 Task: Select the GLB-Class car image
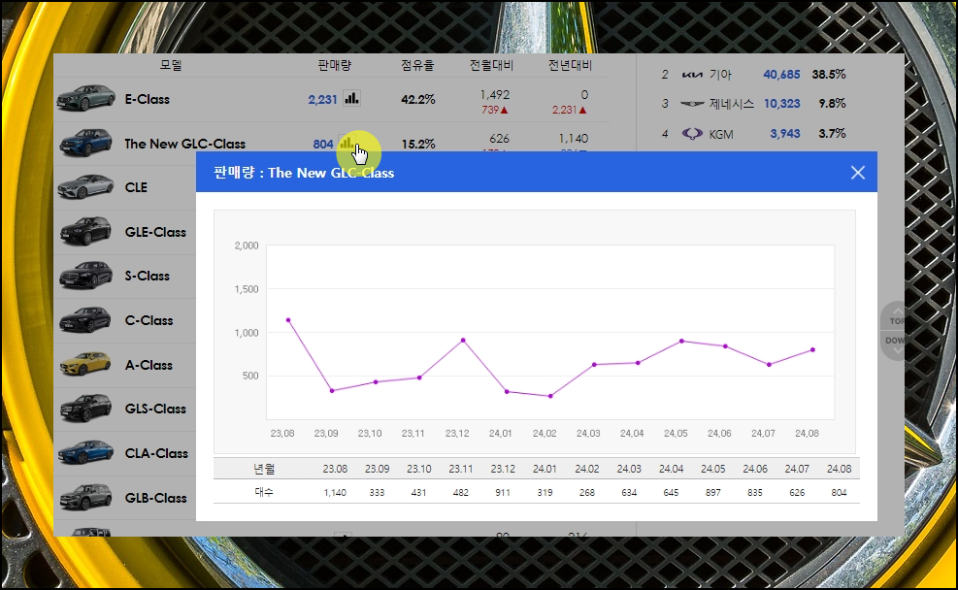[86, 497]
